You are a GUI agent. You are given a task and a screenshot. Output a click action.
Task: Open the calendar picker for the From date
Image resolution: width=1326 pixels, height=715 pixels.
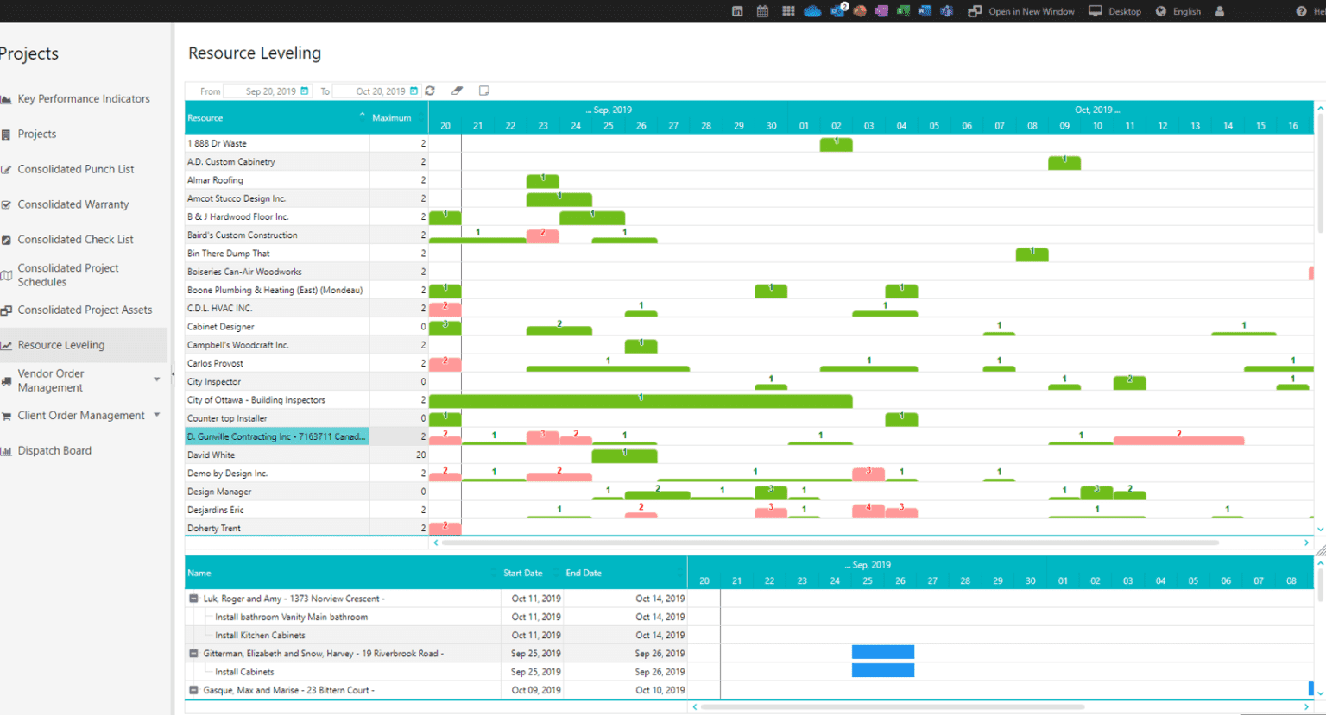point(304,91)
